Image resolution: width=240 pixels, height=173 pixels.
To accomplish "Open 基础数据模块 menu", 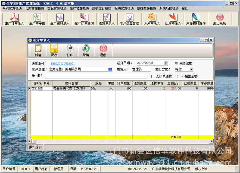I will point(146,9).
